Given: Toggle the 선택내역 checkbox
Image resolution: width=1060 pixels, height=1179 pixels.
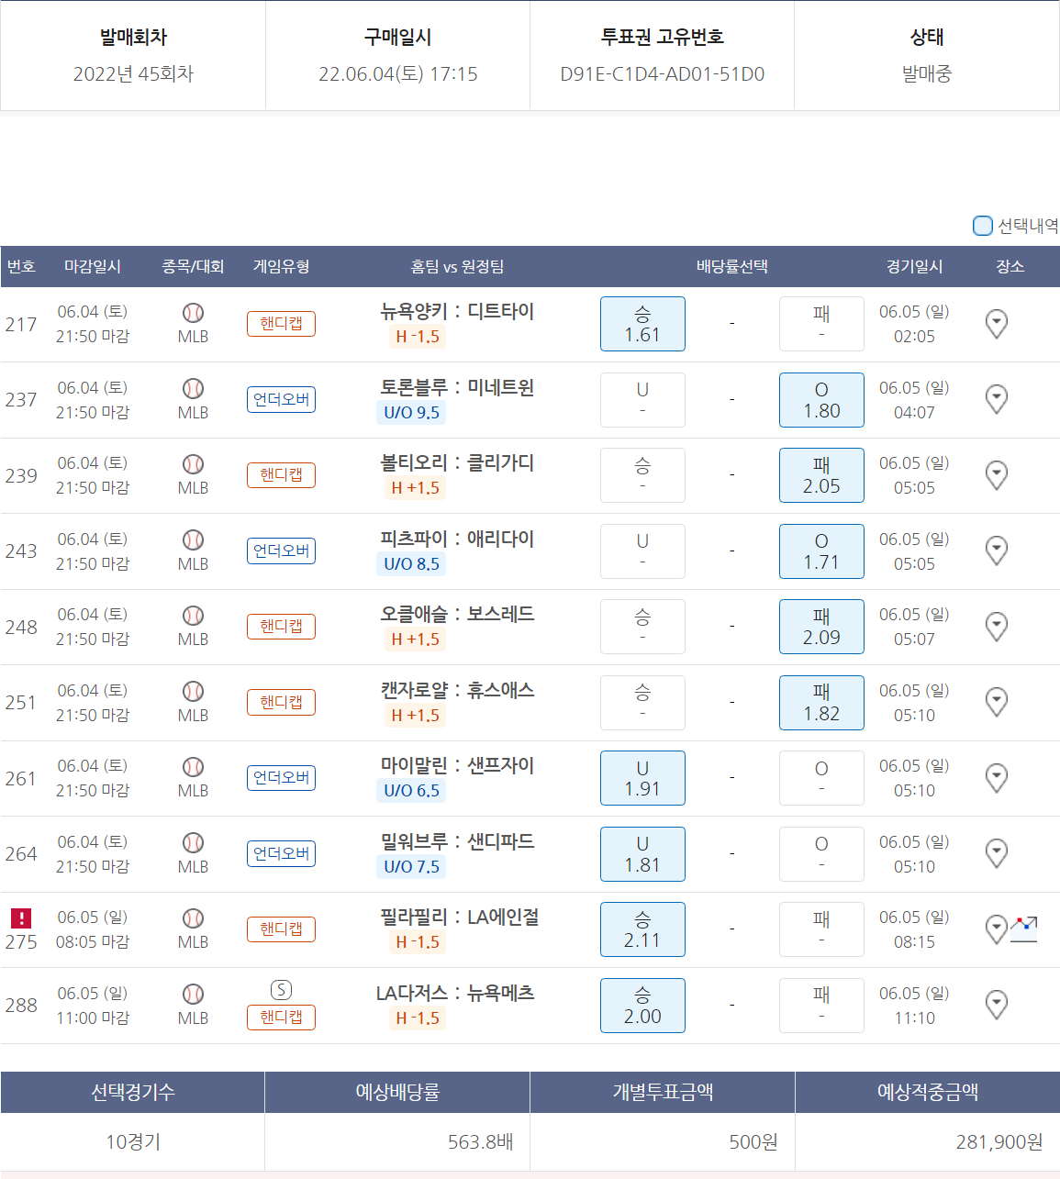Looking at the screenshot, I should coord(983,226).
